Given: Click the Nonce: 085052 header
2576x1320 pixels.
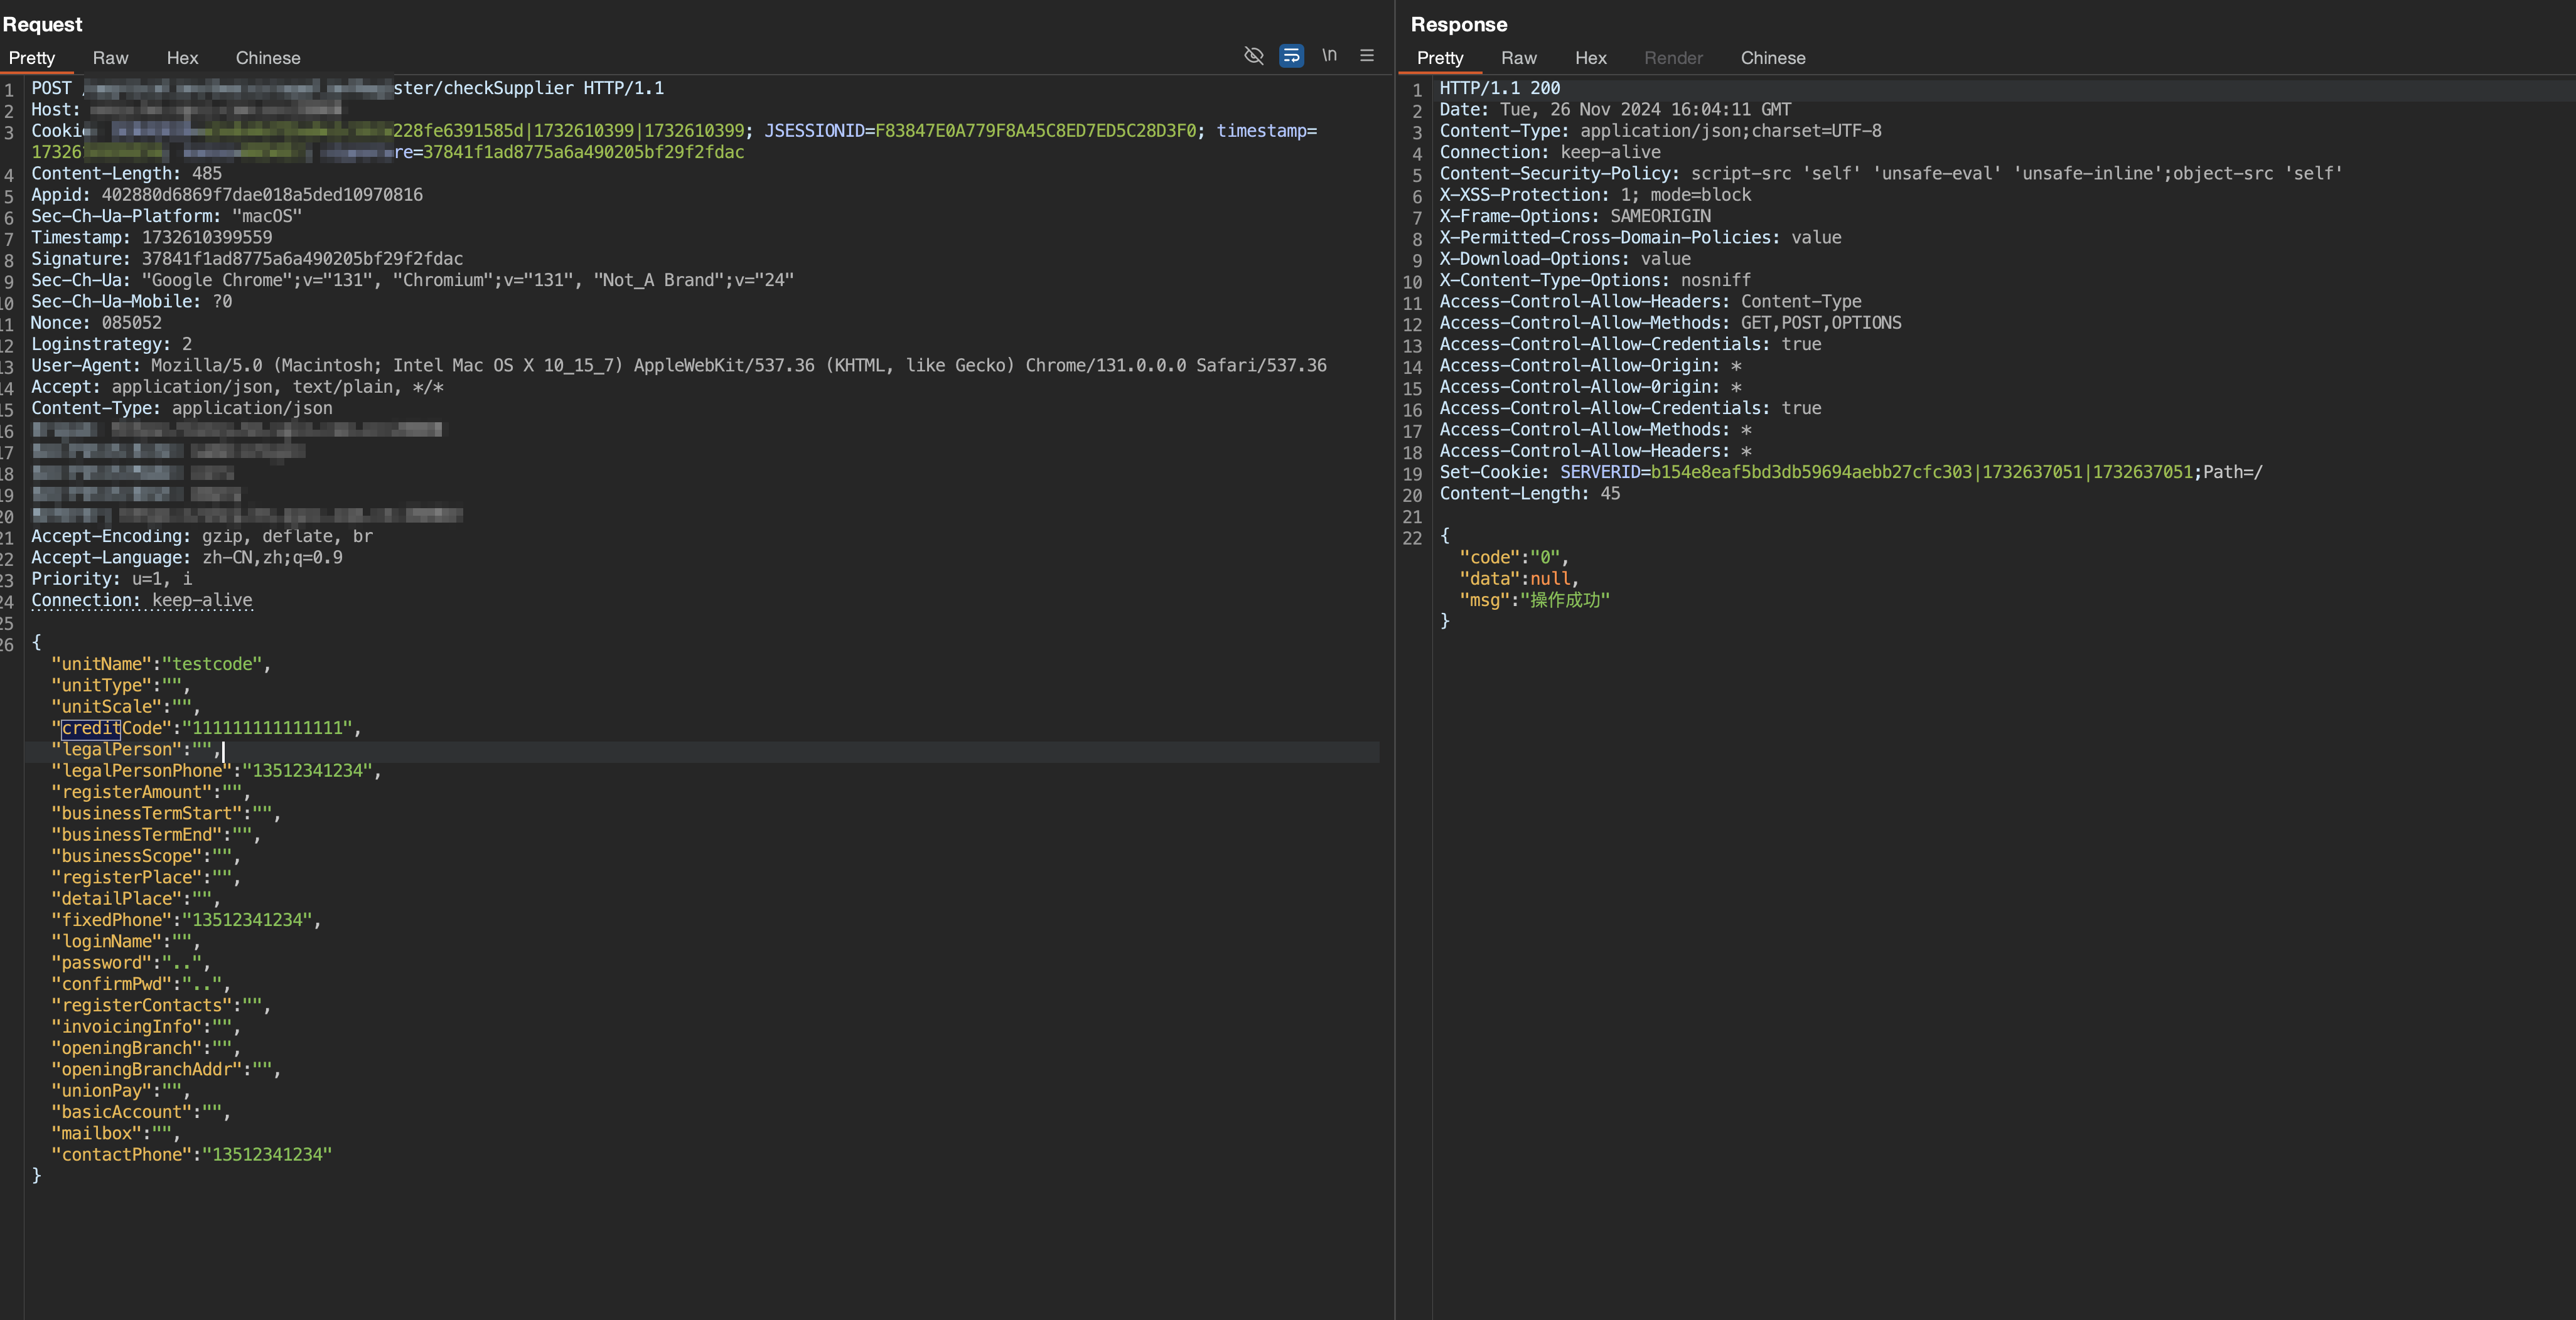Looking at the screenshot, I should coord(97,322).
